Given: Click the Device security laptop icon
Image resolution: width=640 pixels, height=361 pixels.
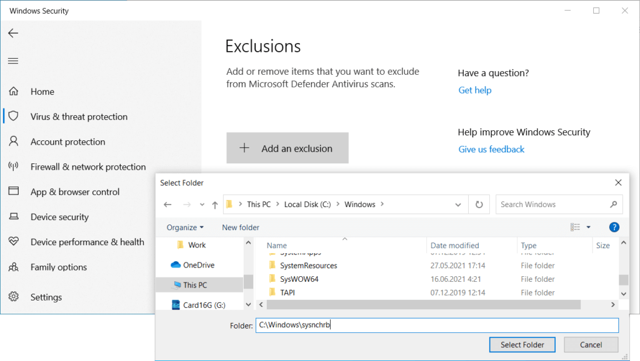Looking at the screenshot, I should 14,216.
